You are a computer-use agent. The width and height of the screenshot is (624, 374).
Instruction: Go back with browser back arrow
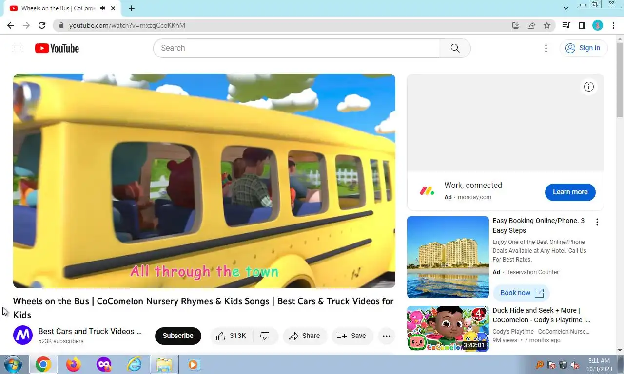pyautogui.click(x=11, y=25)
